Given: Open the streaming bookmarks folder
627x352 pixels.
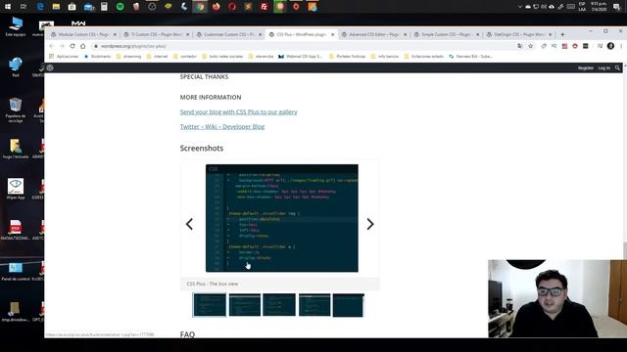Looking at the screenshot, I should [x=128, y=57].
